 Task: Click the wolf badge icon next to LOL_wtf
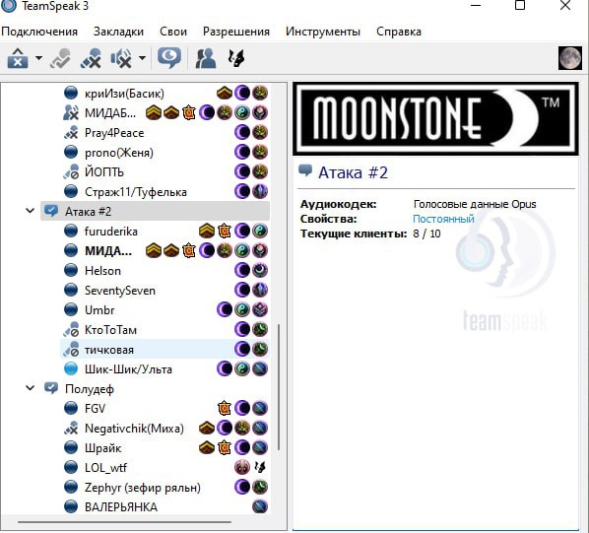click(260, 467)
